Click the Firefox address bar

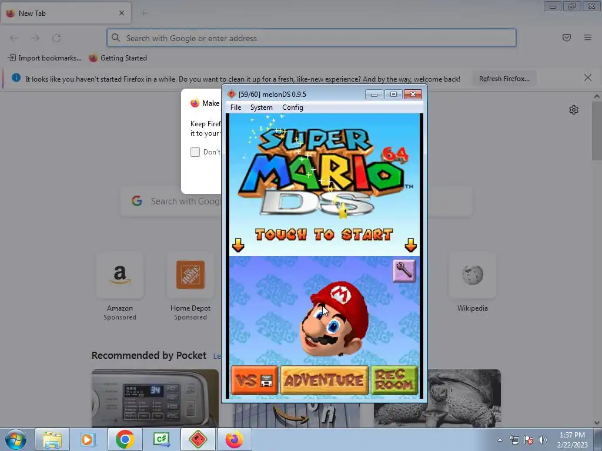tap(312, 38)
